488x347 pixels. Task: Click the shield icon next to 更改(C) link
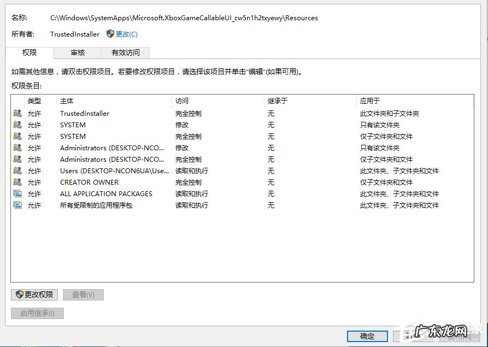(110, 33)
